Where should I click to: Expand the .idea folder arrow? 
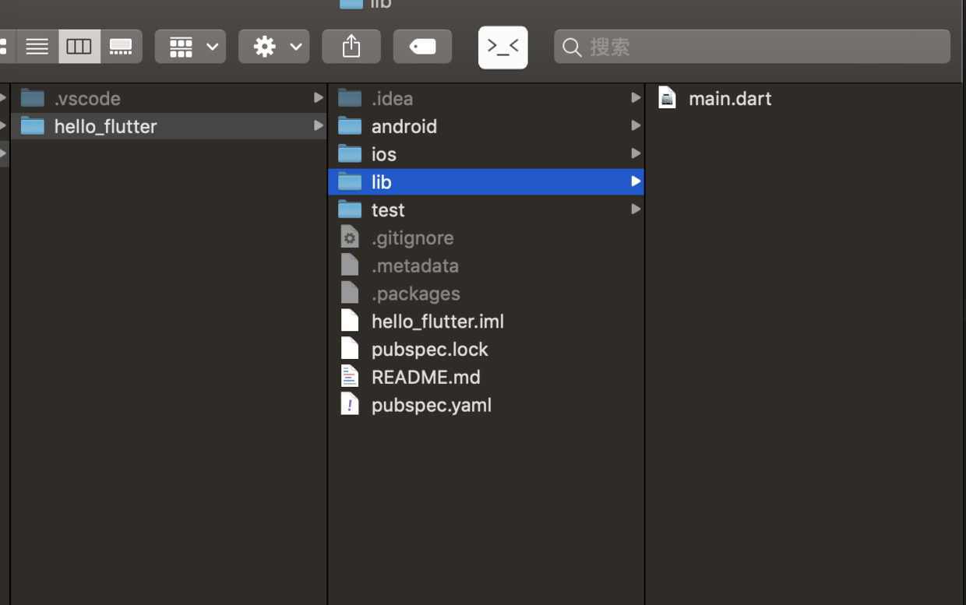[636, 97]
